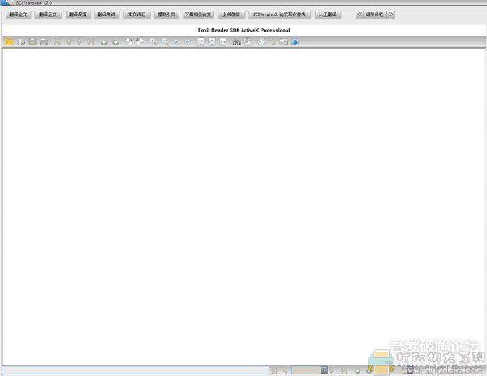Click the save document icon
The height and width of the screenshot is (376, 487).
[x=32, y=42]
